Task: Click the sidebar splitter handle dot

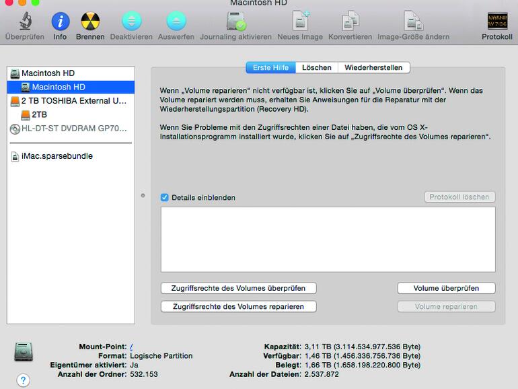Action: click(143, 196)
